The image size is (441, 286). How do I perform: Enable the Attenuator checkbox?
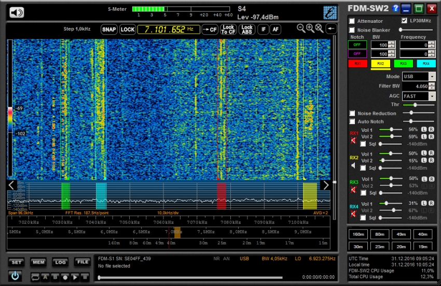click(x=352, y=21)
